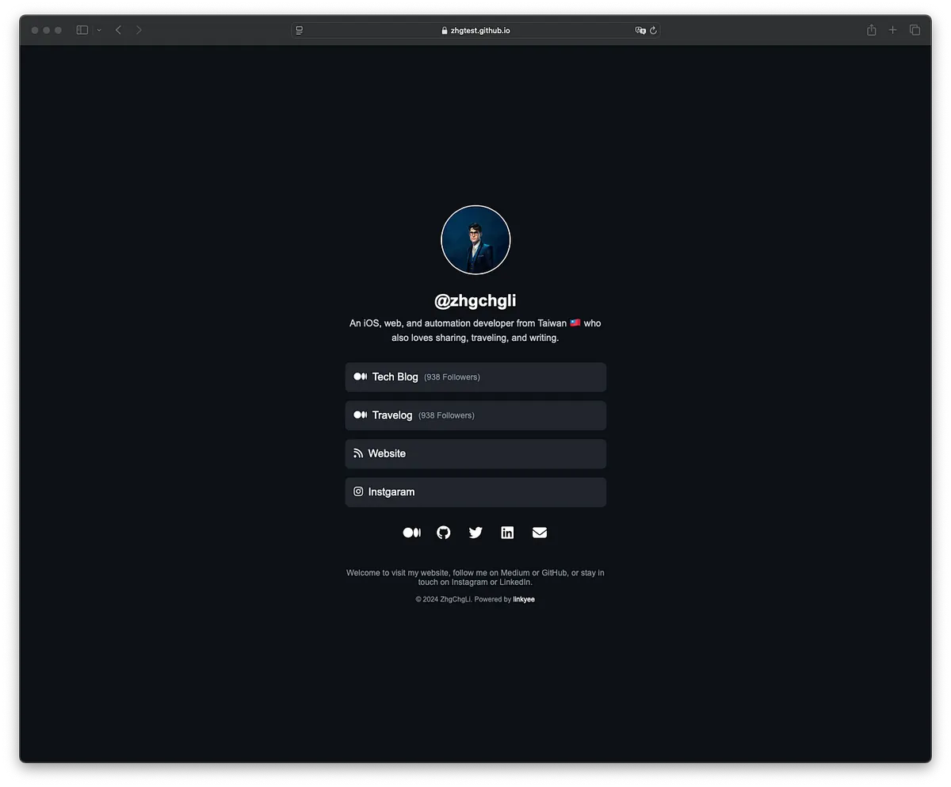The image size is (951, 787).
Task: Open the Travelog link button
Action: click(475, 415)
